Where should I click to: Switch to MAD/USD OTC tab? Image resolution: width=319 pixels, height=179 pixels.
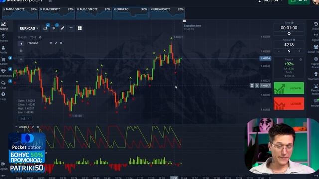[21, 13]
